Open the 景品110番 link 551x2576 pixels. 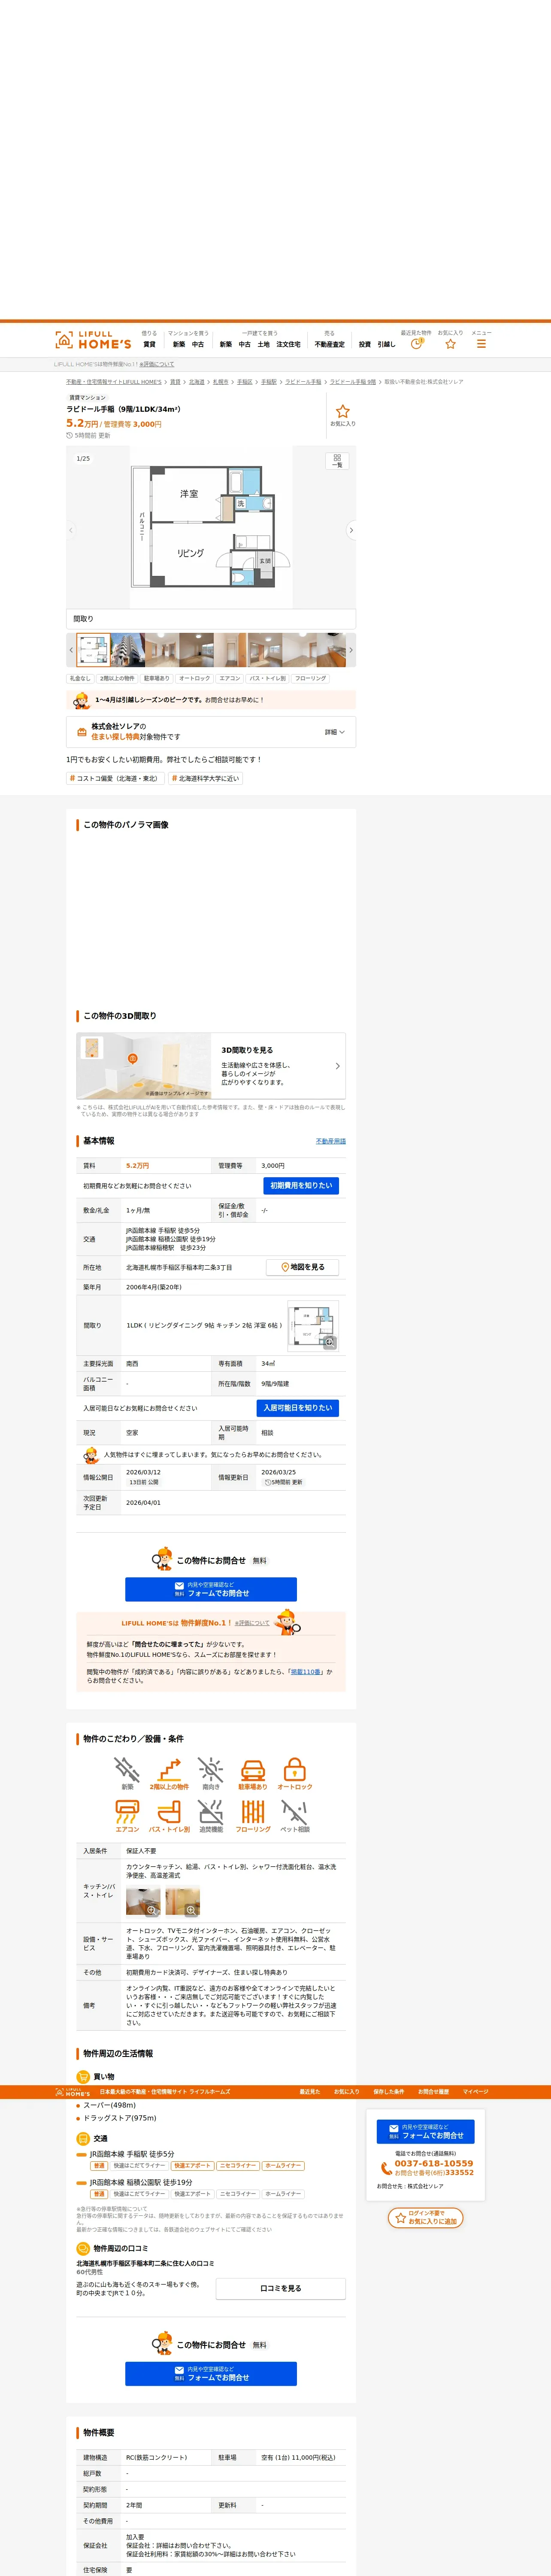tap(306, 1671)
